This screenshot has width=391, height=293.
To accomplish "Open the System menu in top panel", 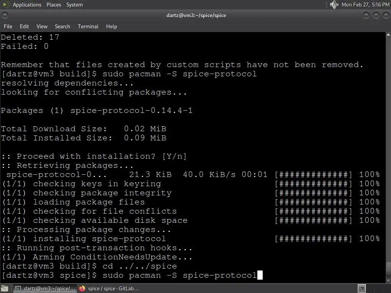I will (x=74, y=5).
